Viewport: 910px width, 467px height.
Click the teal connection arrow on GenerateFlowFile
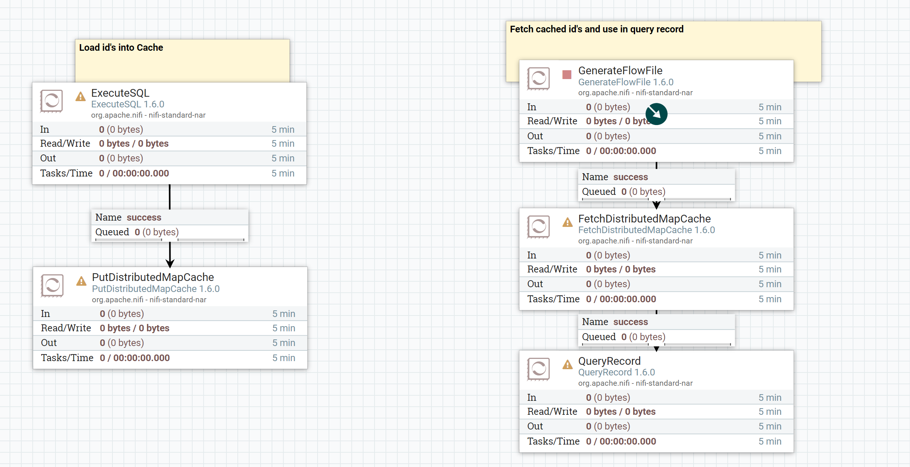click(x=656, y=114)
